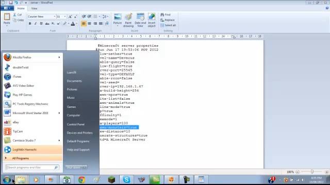Click Select all in Editing group

coord(168,25)
